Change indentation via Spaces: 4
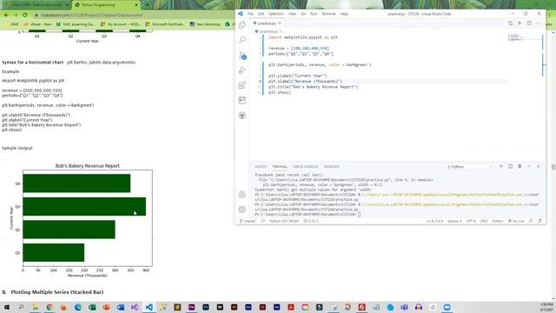This screenshot has height=313, width=556. point(454,221)
